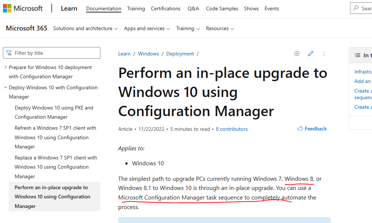
Task: Open Refresh a Windows 7 SP1 client item
Action: coord(55,137)
